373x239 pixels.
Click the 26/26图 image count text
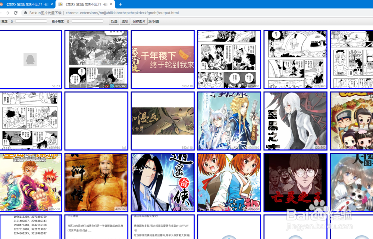coord(154,21)
